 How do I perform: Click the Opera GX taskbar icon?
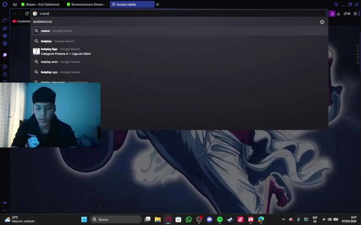click(x=168, y=219)
